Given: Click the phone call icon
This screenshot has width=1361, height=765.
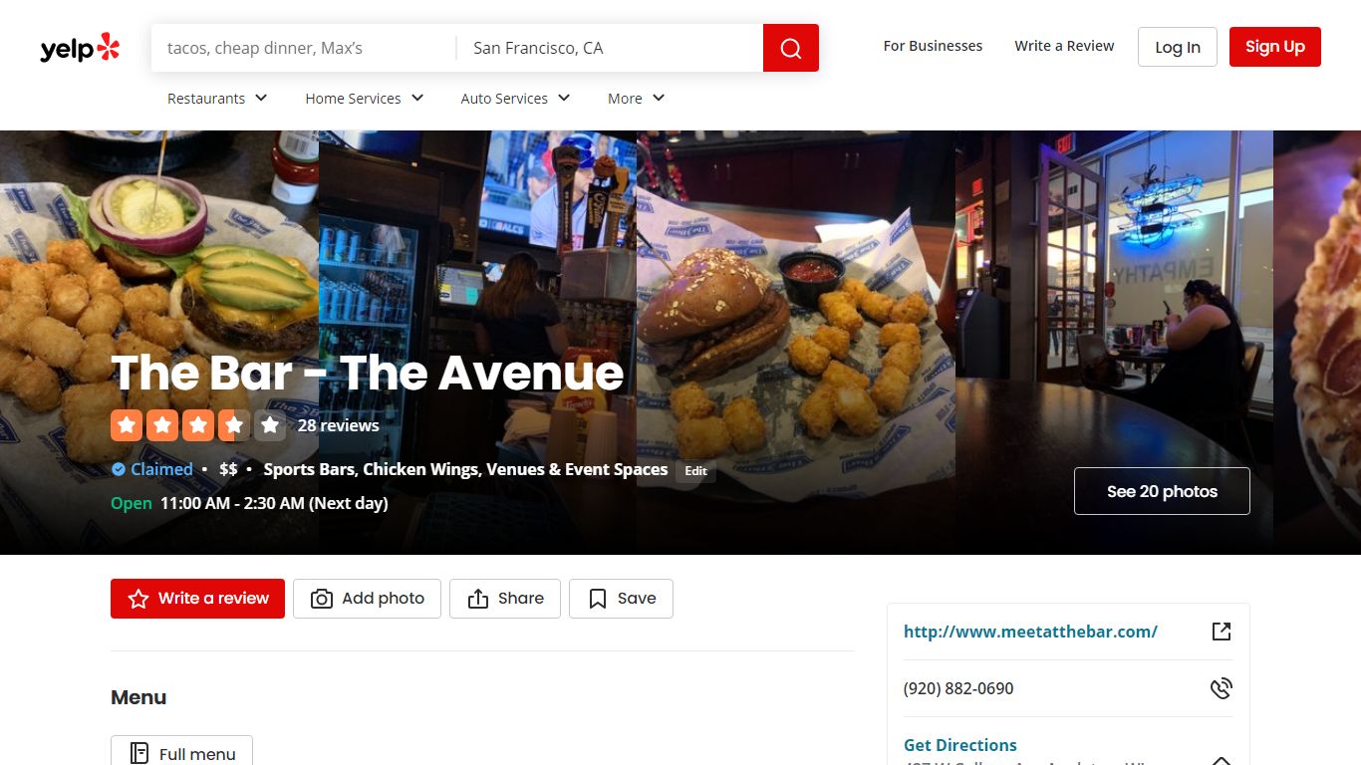Looking at the screenshot, I should [x=1222, y=688].
